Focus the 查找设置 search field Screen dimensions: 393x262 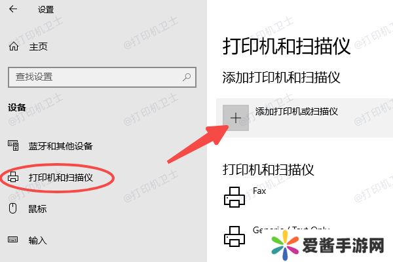coord(102,77)
